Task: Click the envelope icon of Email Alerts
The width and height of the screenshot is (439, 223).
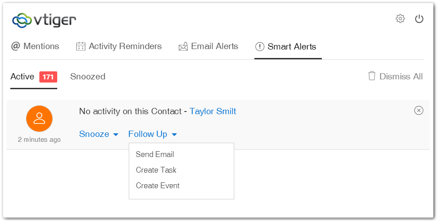Action: click(x=183, y=46)
